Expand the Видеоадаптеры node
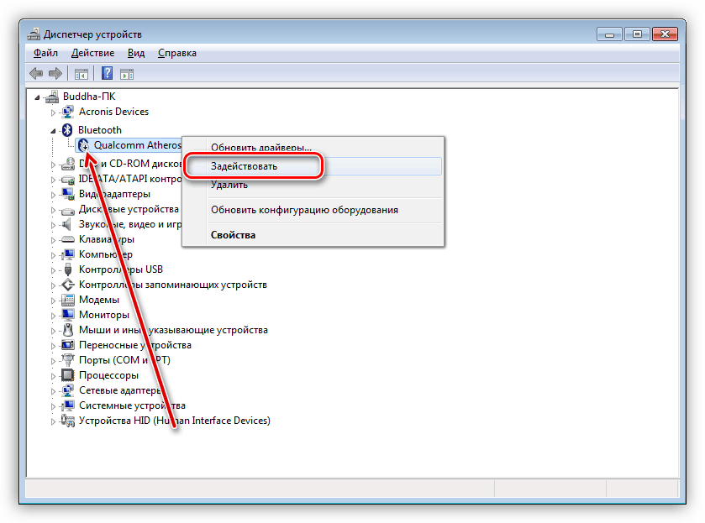The image size is (705, 523). pyautogui.click(x=53, y=195)
